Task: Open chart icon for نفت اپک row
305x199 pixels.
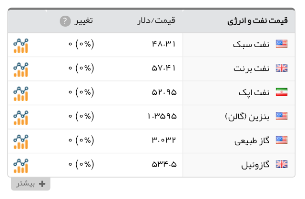Action: 21,94
